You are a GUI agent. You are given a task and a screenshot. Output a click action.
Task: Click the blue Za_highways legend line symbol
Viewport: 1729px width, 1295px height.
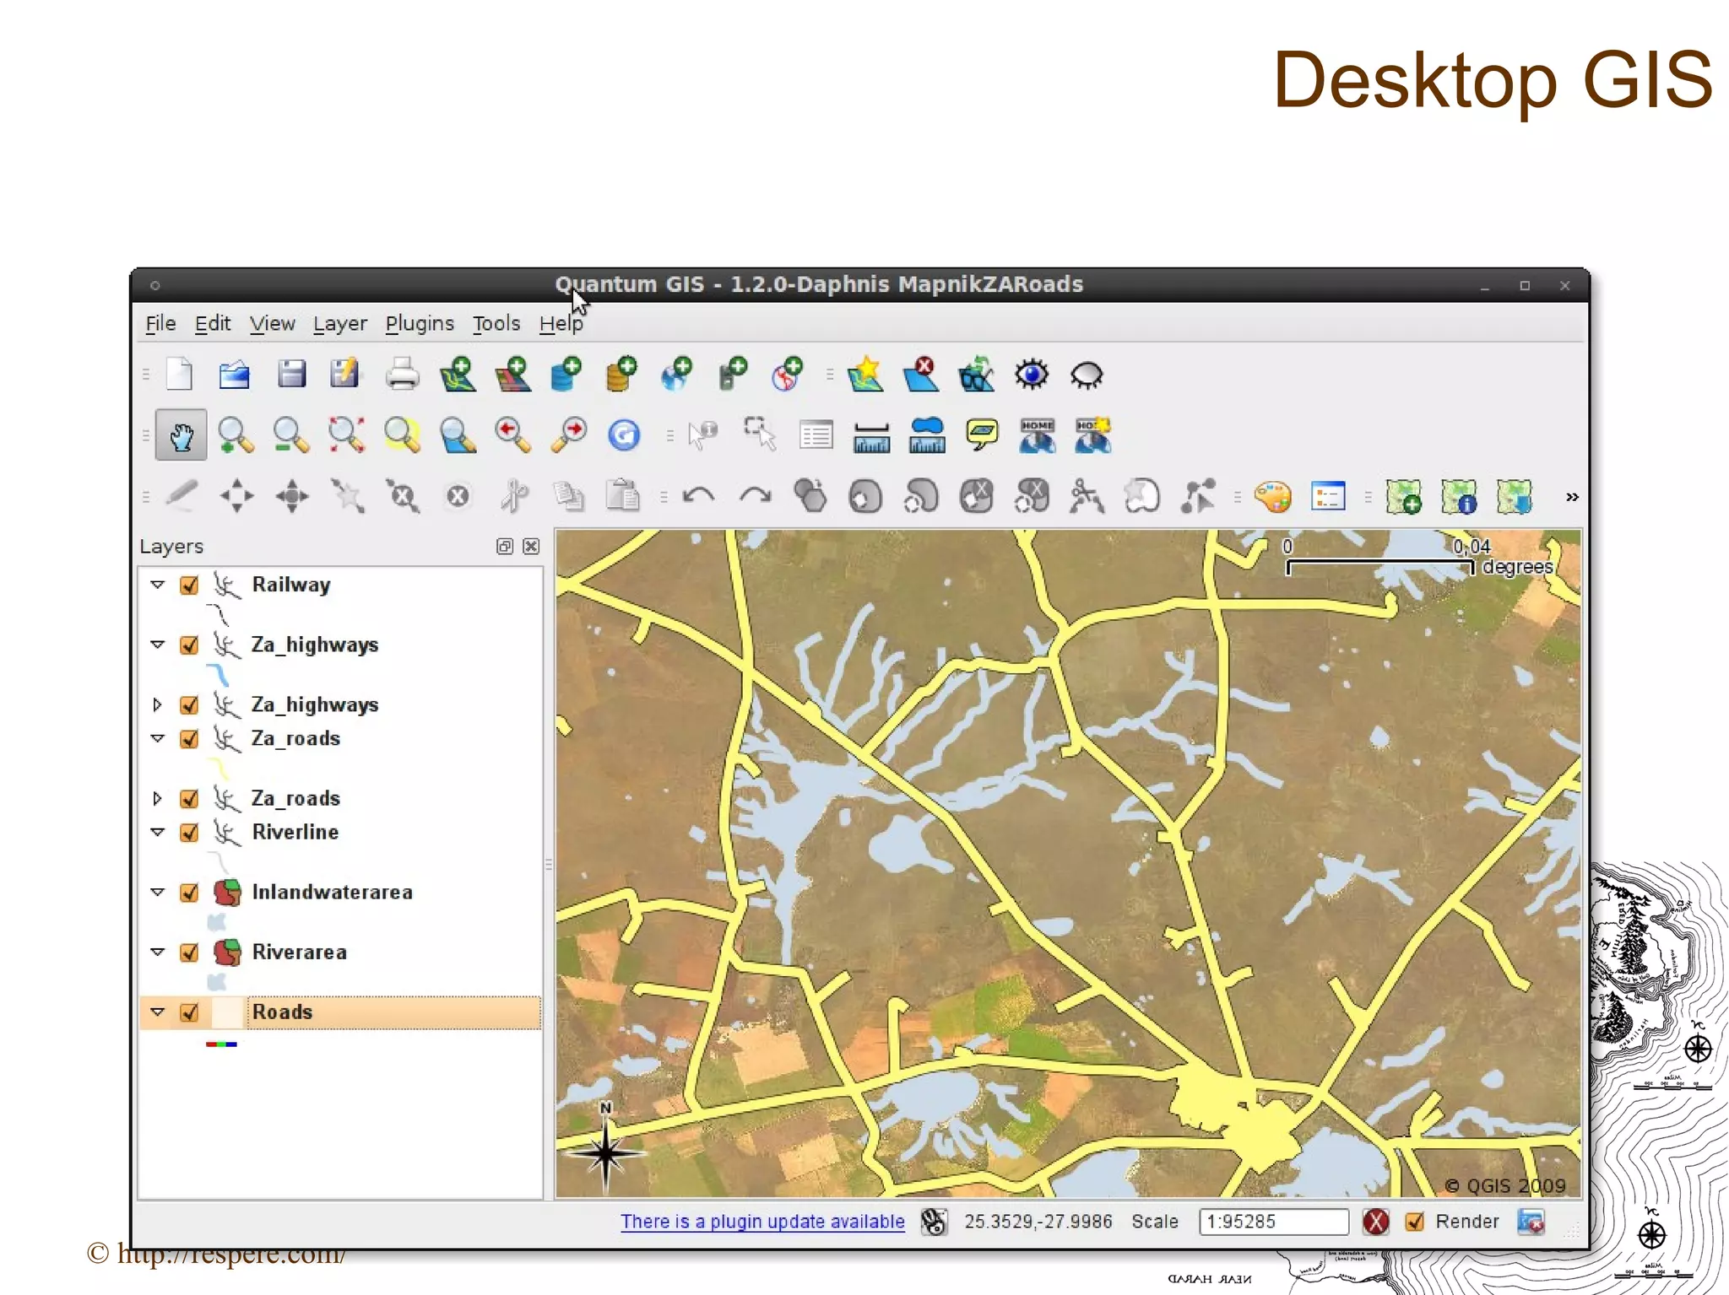click(218, 675)
